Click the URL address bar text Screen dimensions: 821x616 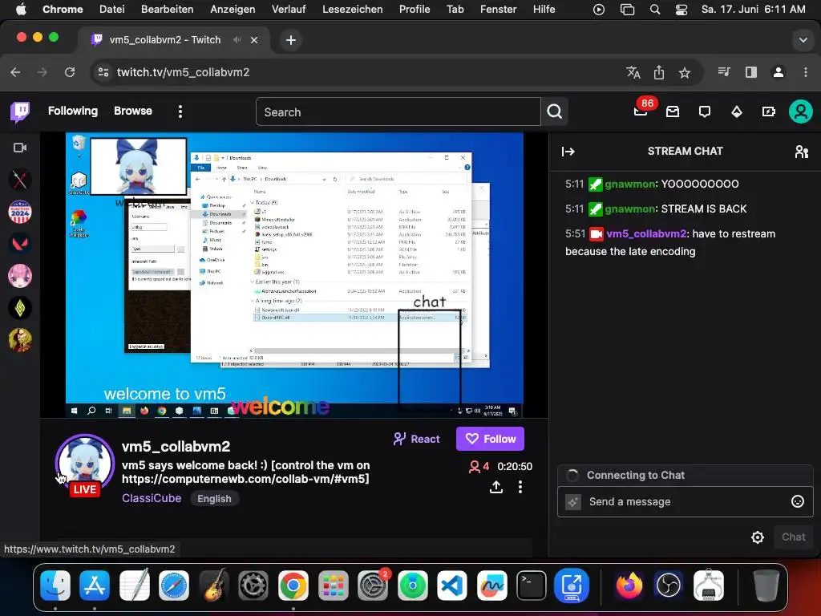[183, 72]
